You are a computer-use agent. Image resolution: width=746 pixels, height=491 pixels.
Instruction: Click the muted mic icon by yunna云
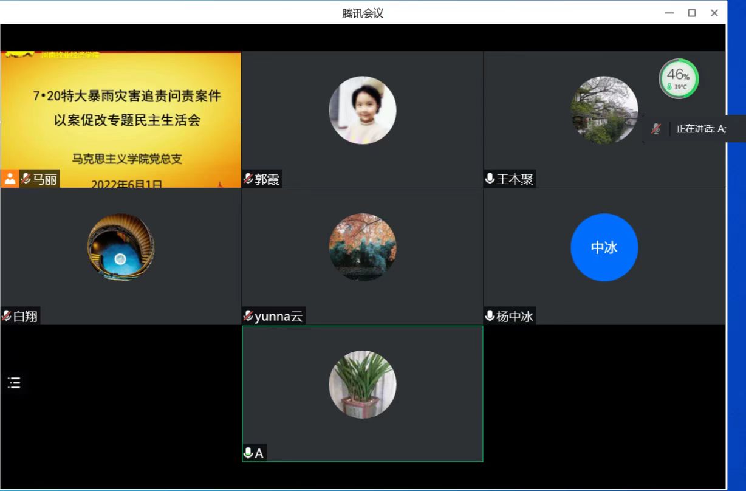(x=248, y=316)
